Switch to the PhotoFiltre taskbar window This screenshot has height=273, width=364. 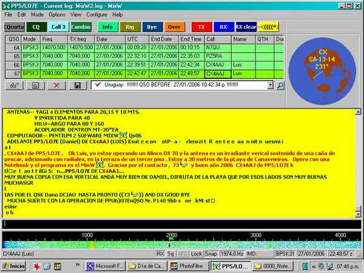tap(189, 266)
